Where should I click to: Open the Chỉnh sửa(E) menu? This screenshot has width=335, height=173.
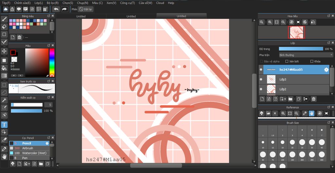click(x=22, y=3)
